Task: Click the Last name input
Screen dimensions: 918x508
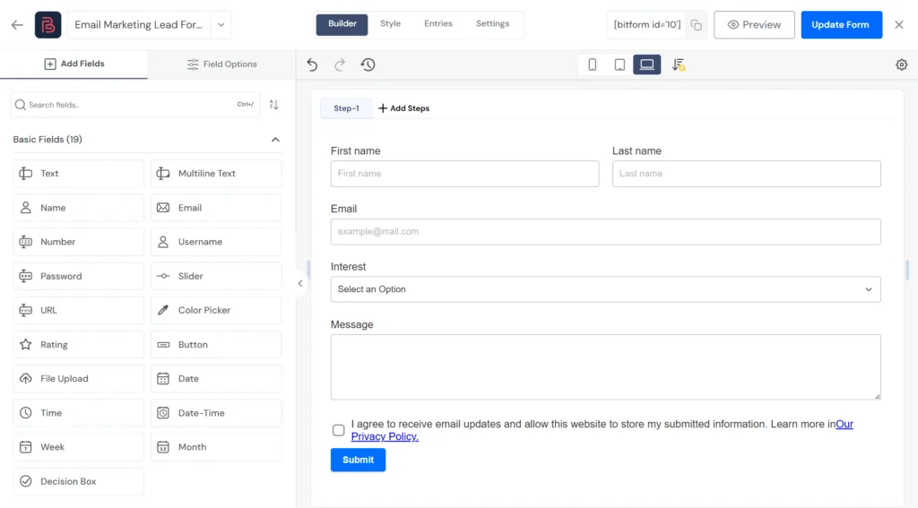Action: (747, 174)
